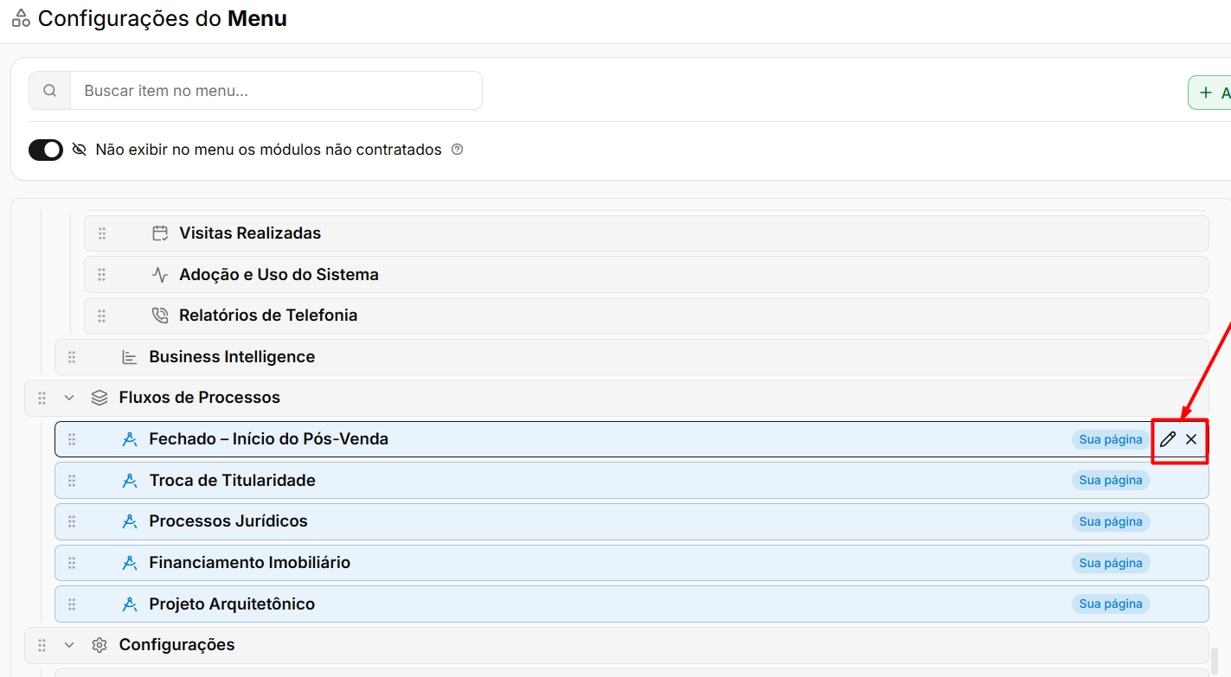
Task: Click drag handle of Troca de Titularidade
Action: point(72,481)
